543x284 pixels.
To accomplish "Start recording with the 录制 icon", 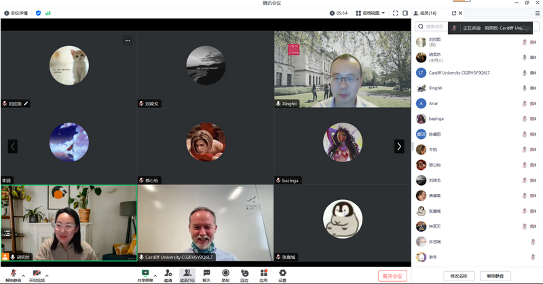I will tap(225, 274).
